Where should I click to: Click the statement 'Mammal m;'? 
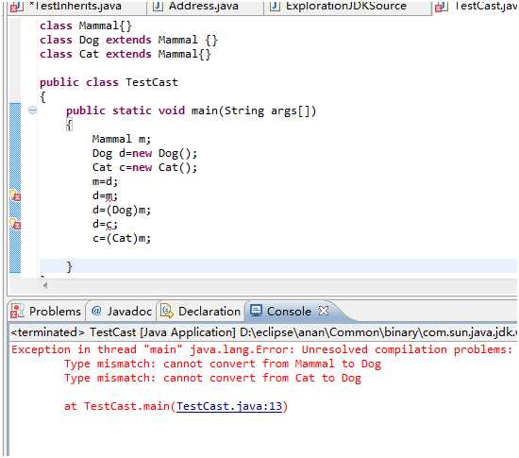122,139
